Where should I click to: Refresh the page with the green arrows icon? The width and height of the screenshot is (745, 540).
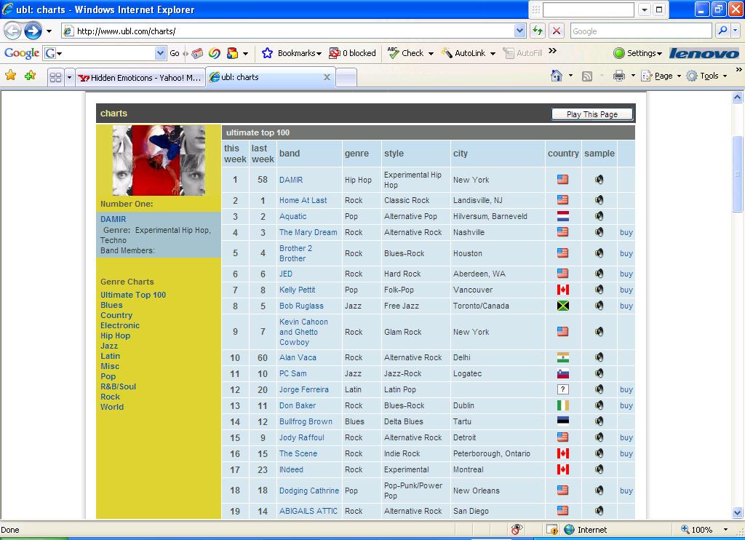coord(538,31)
